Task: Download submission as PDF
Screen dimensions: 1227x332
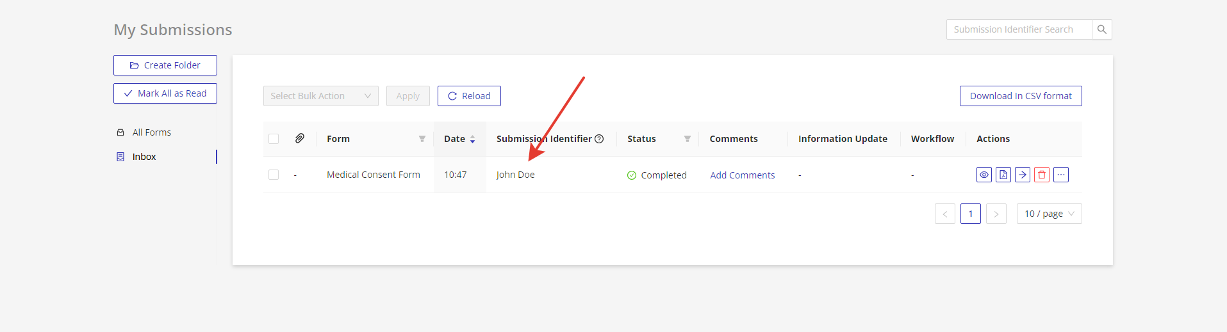Action: pos(1003,175)
